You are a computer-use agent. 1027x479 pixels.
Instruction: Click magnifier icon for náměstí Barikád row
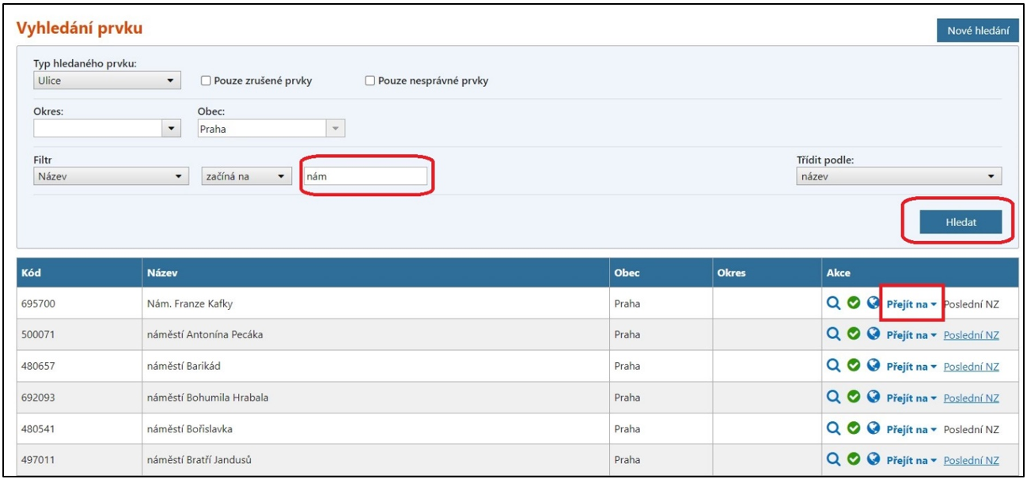tap(833, 366)
